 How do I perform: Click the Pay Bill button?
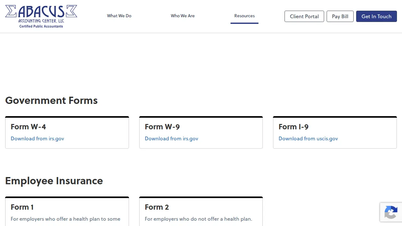click(340, 16)
